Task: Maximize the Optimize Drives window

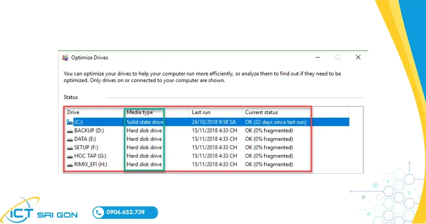Action: 338,57
